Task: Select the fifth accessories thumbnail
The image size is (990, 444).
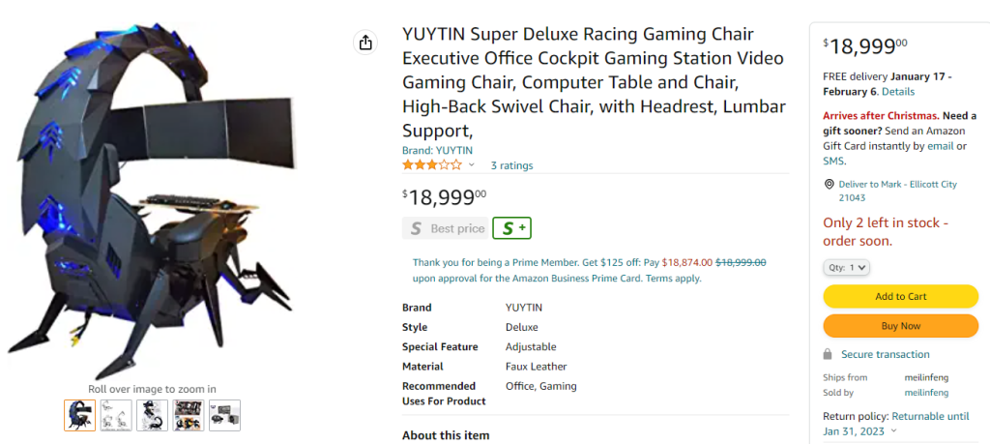Action: [x=224, y=415]
